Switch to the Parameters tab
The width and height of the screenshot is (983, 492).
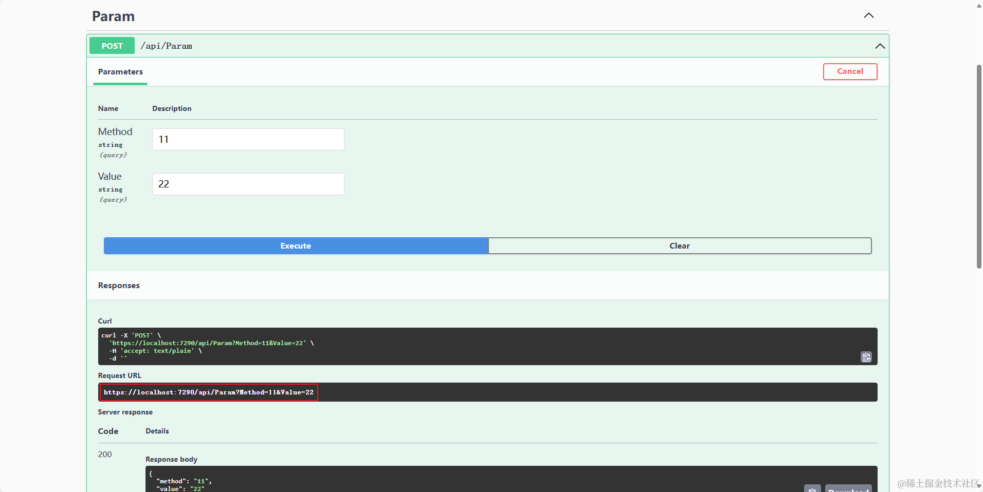click(120, 72)
